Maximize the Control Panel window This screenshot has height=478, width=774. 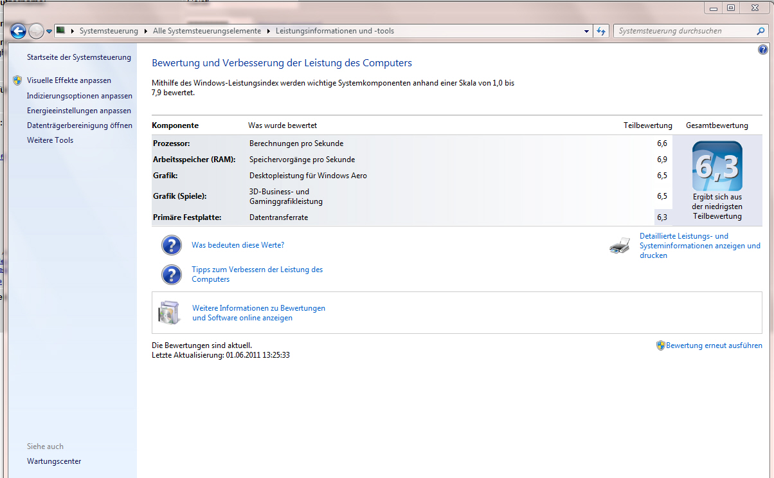coord(730,8)
